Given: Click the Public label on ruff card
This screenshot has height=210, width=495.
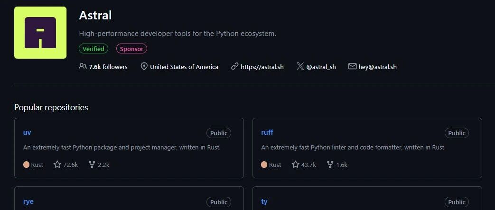Looking at the screenshot, I should 457,133.
